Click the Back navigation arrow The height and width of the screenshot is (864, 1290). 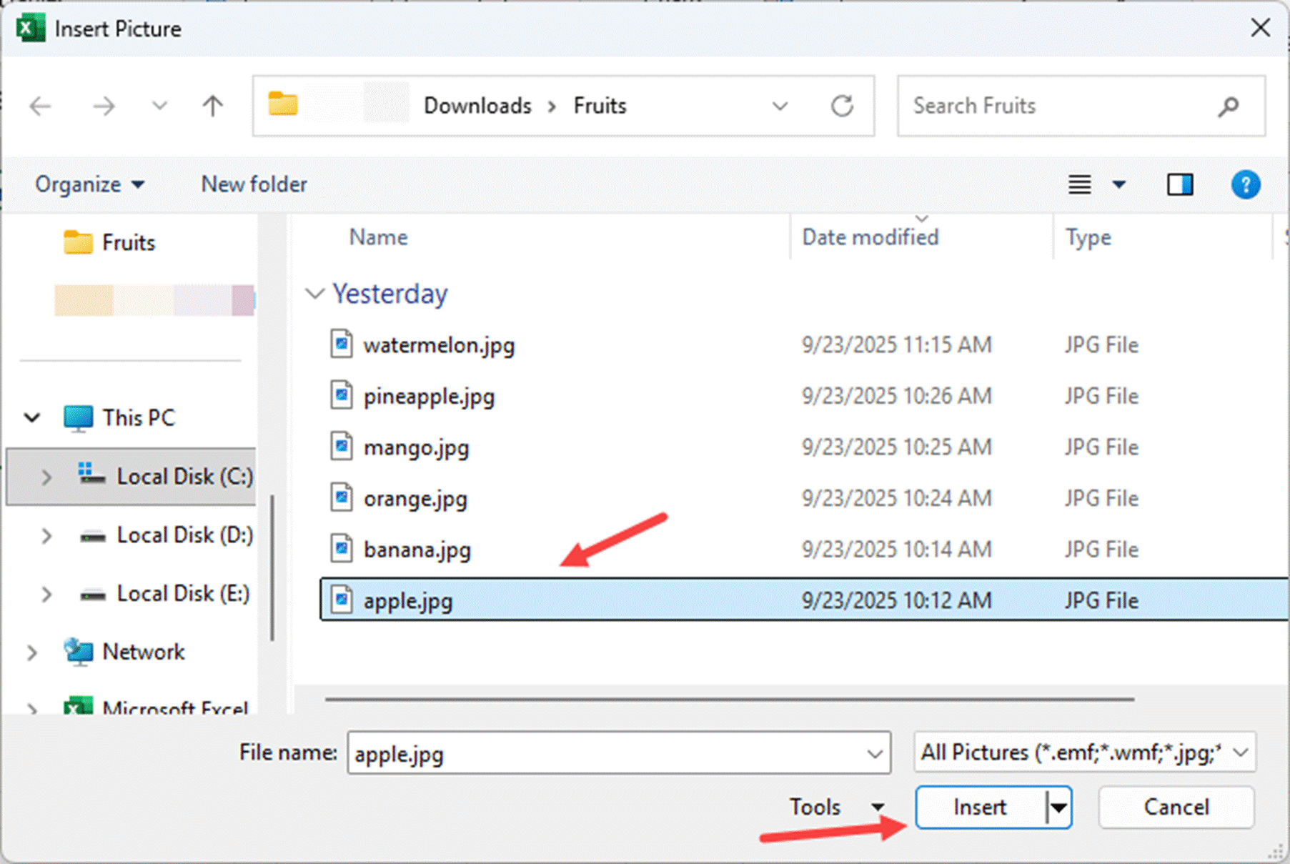coord(41,106)
